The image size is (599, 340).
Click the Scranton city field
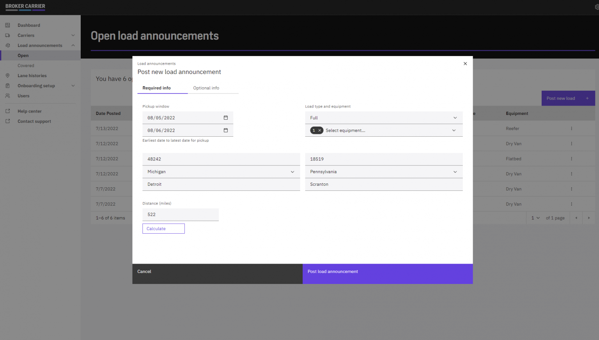tap(384, 184)
